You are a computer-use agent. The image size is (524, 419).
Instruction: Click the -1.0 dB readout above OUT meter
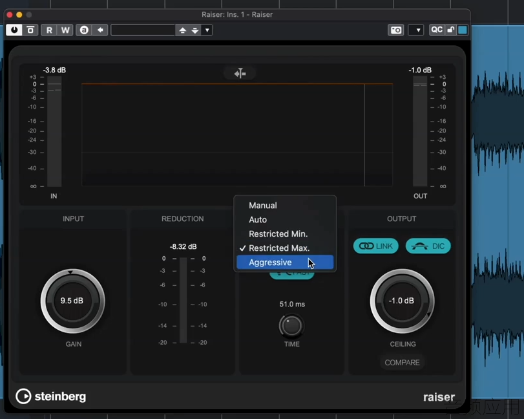tap(420, 70)
